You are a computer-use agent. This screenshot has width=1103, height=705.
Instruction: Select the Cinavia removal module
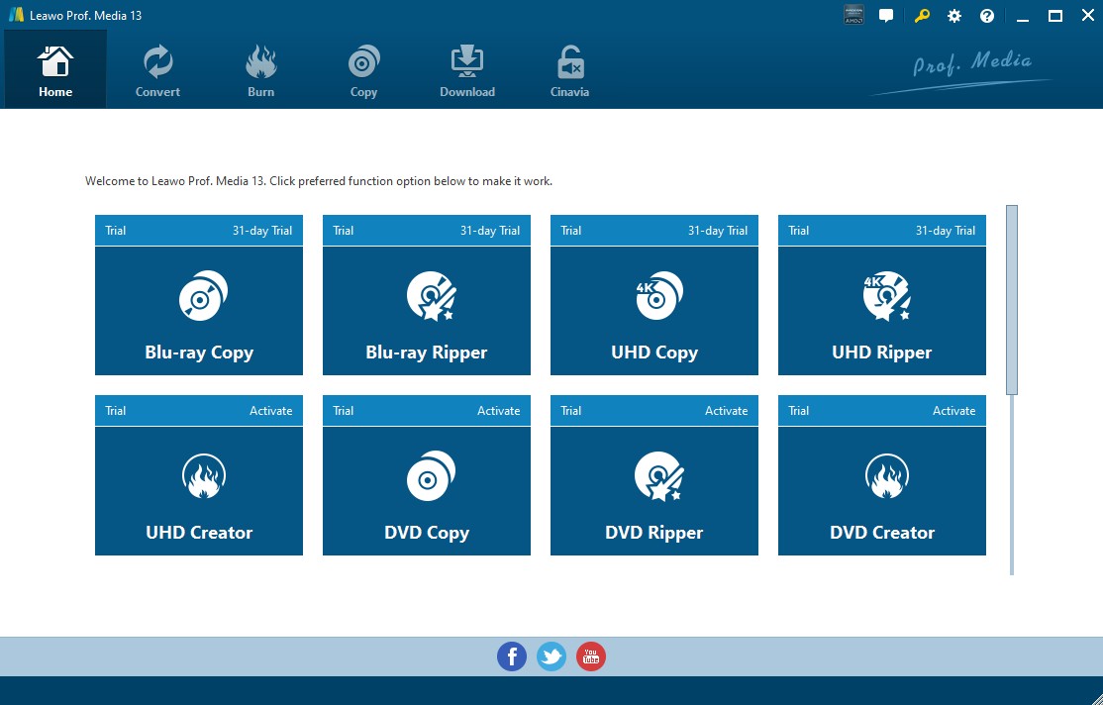pyautogui.click(x=569, y=68)
